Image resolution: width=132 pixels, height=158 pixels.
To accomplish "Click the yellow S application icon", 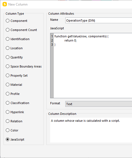I will click(x=5, y=4).
